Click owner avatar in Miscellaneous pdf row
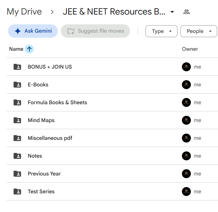 point(186,138)
